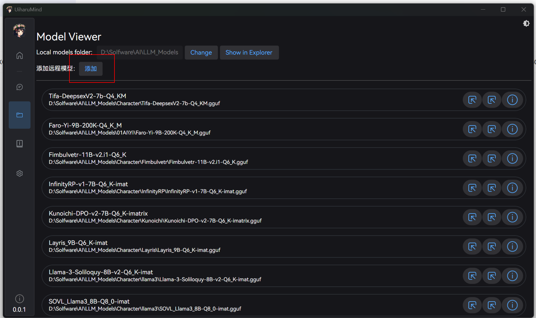Open the Chat page from sidebar
The height and width of the screenshot is (318, 536).
tap(19, 87)
